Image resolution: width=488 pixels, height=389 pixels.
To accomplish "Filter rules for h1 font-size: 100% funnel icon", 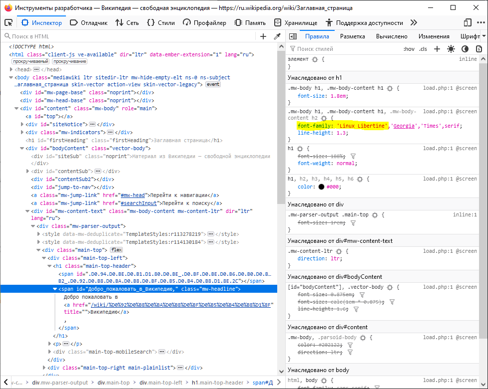I will [353, 156].
